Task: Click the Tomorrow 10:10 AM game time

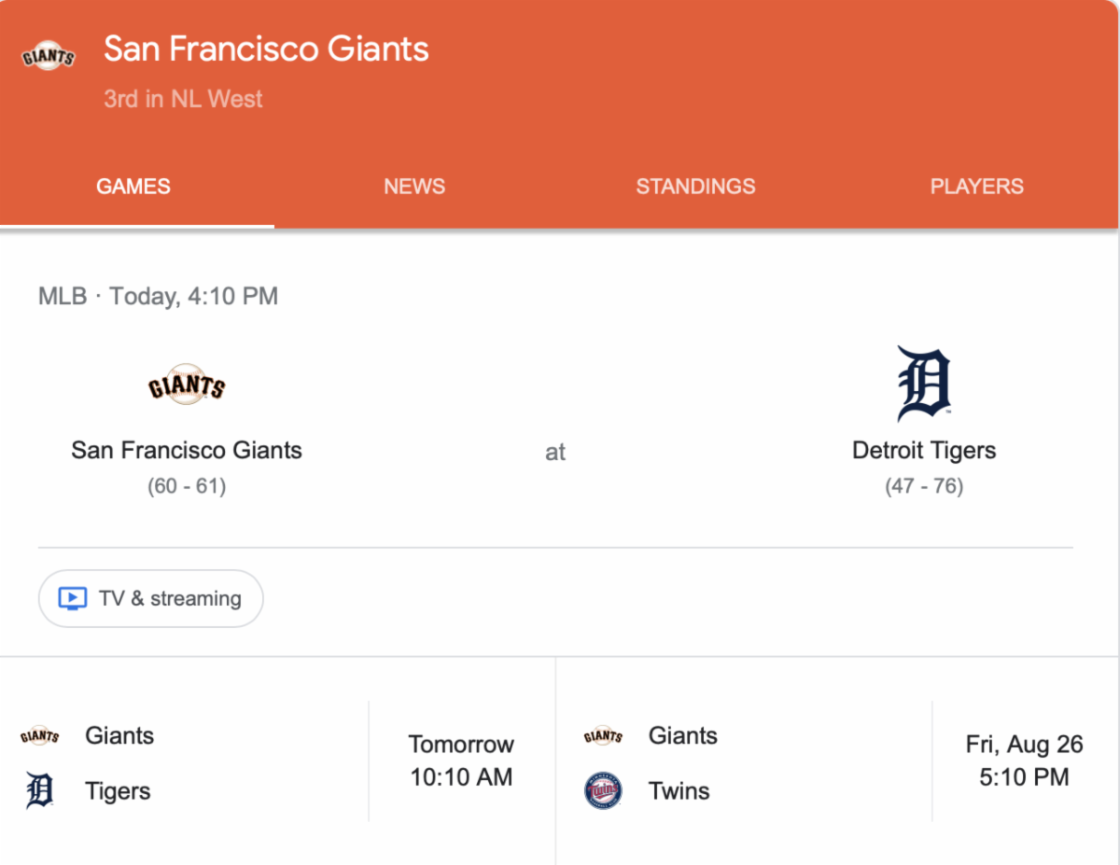Action: tap(461, 760)
